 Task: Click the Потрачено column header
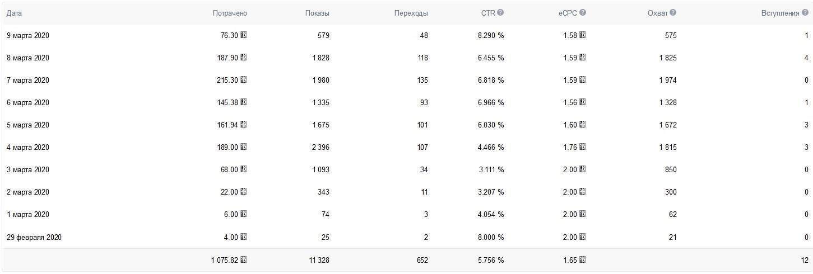click(230, 13)
